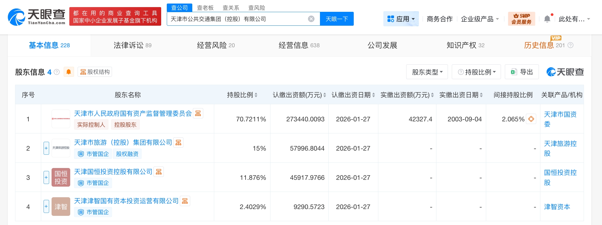Click the company name search input field
The height and width of the screenshot is (225, 602).
click(237, 19)
